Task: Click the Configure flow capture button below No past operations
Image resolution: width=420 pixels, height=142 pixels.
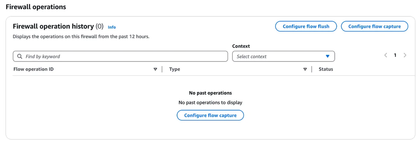Action: pos(210,115)
